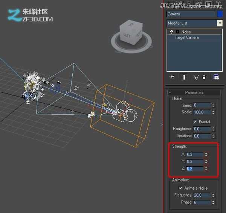
Task: Click the Pin Stack icon
Action: [x=172, y=77]
